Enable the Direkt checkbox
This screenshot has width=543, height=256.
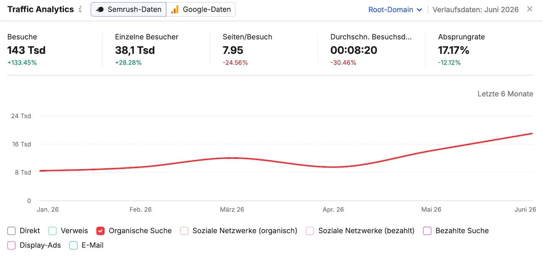[11, 231]
